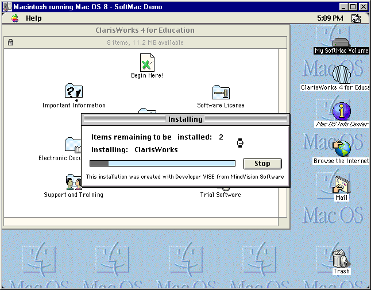Screen dimensions: 371x290
Task: Click the SoftMac icon in the title bar
Action: [7, 7]
